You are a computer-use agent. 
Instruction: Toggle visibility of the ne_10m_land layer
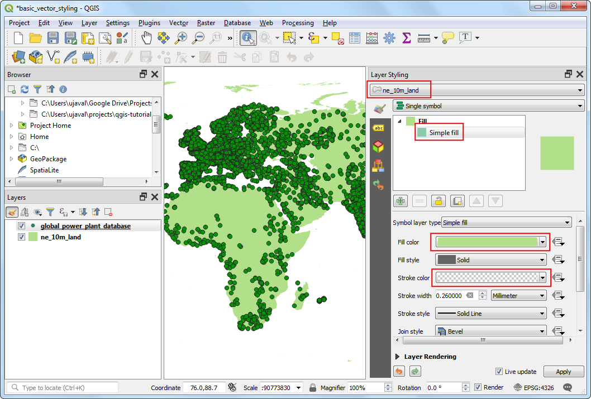[x=21, y=237]
